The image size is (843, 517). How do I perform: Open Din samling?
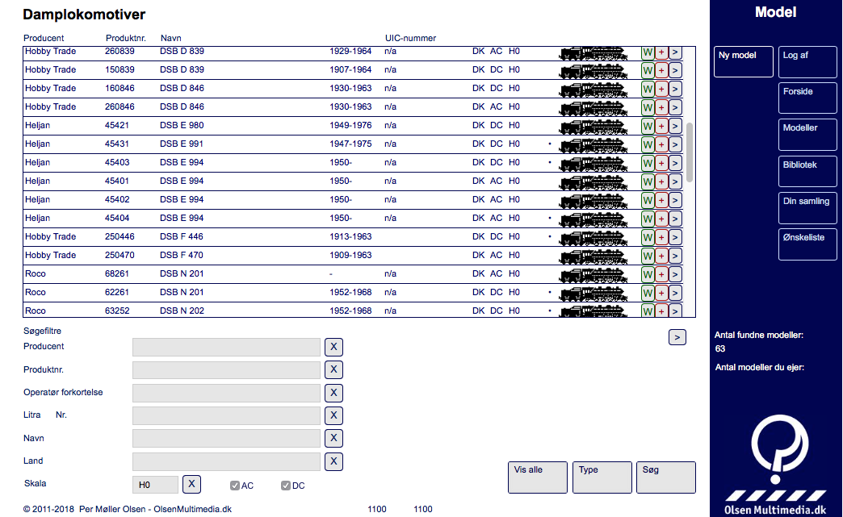[x=807, y=208]
